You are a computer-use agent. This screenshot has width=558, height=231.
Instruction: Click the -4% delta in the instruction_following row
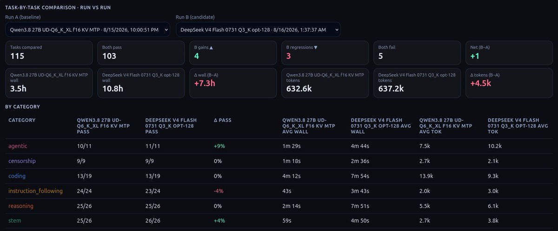click(219, 191)
